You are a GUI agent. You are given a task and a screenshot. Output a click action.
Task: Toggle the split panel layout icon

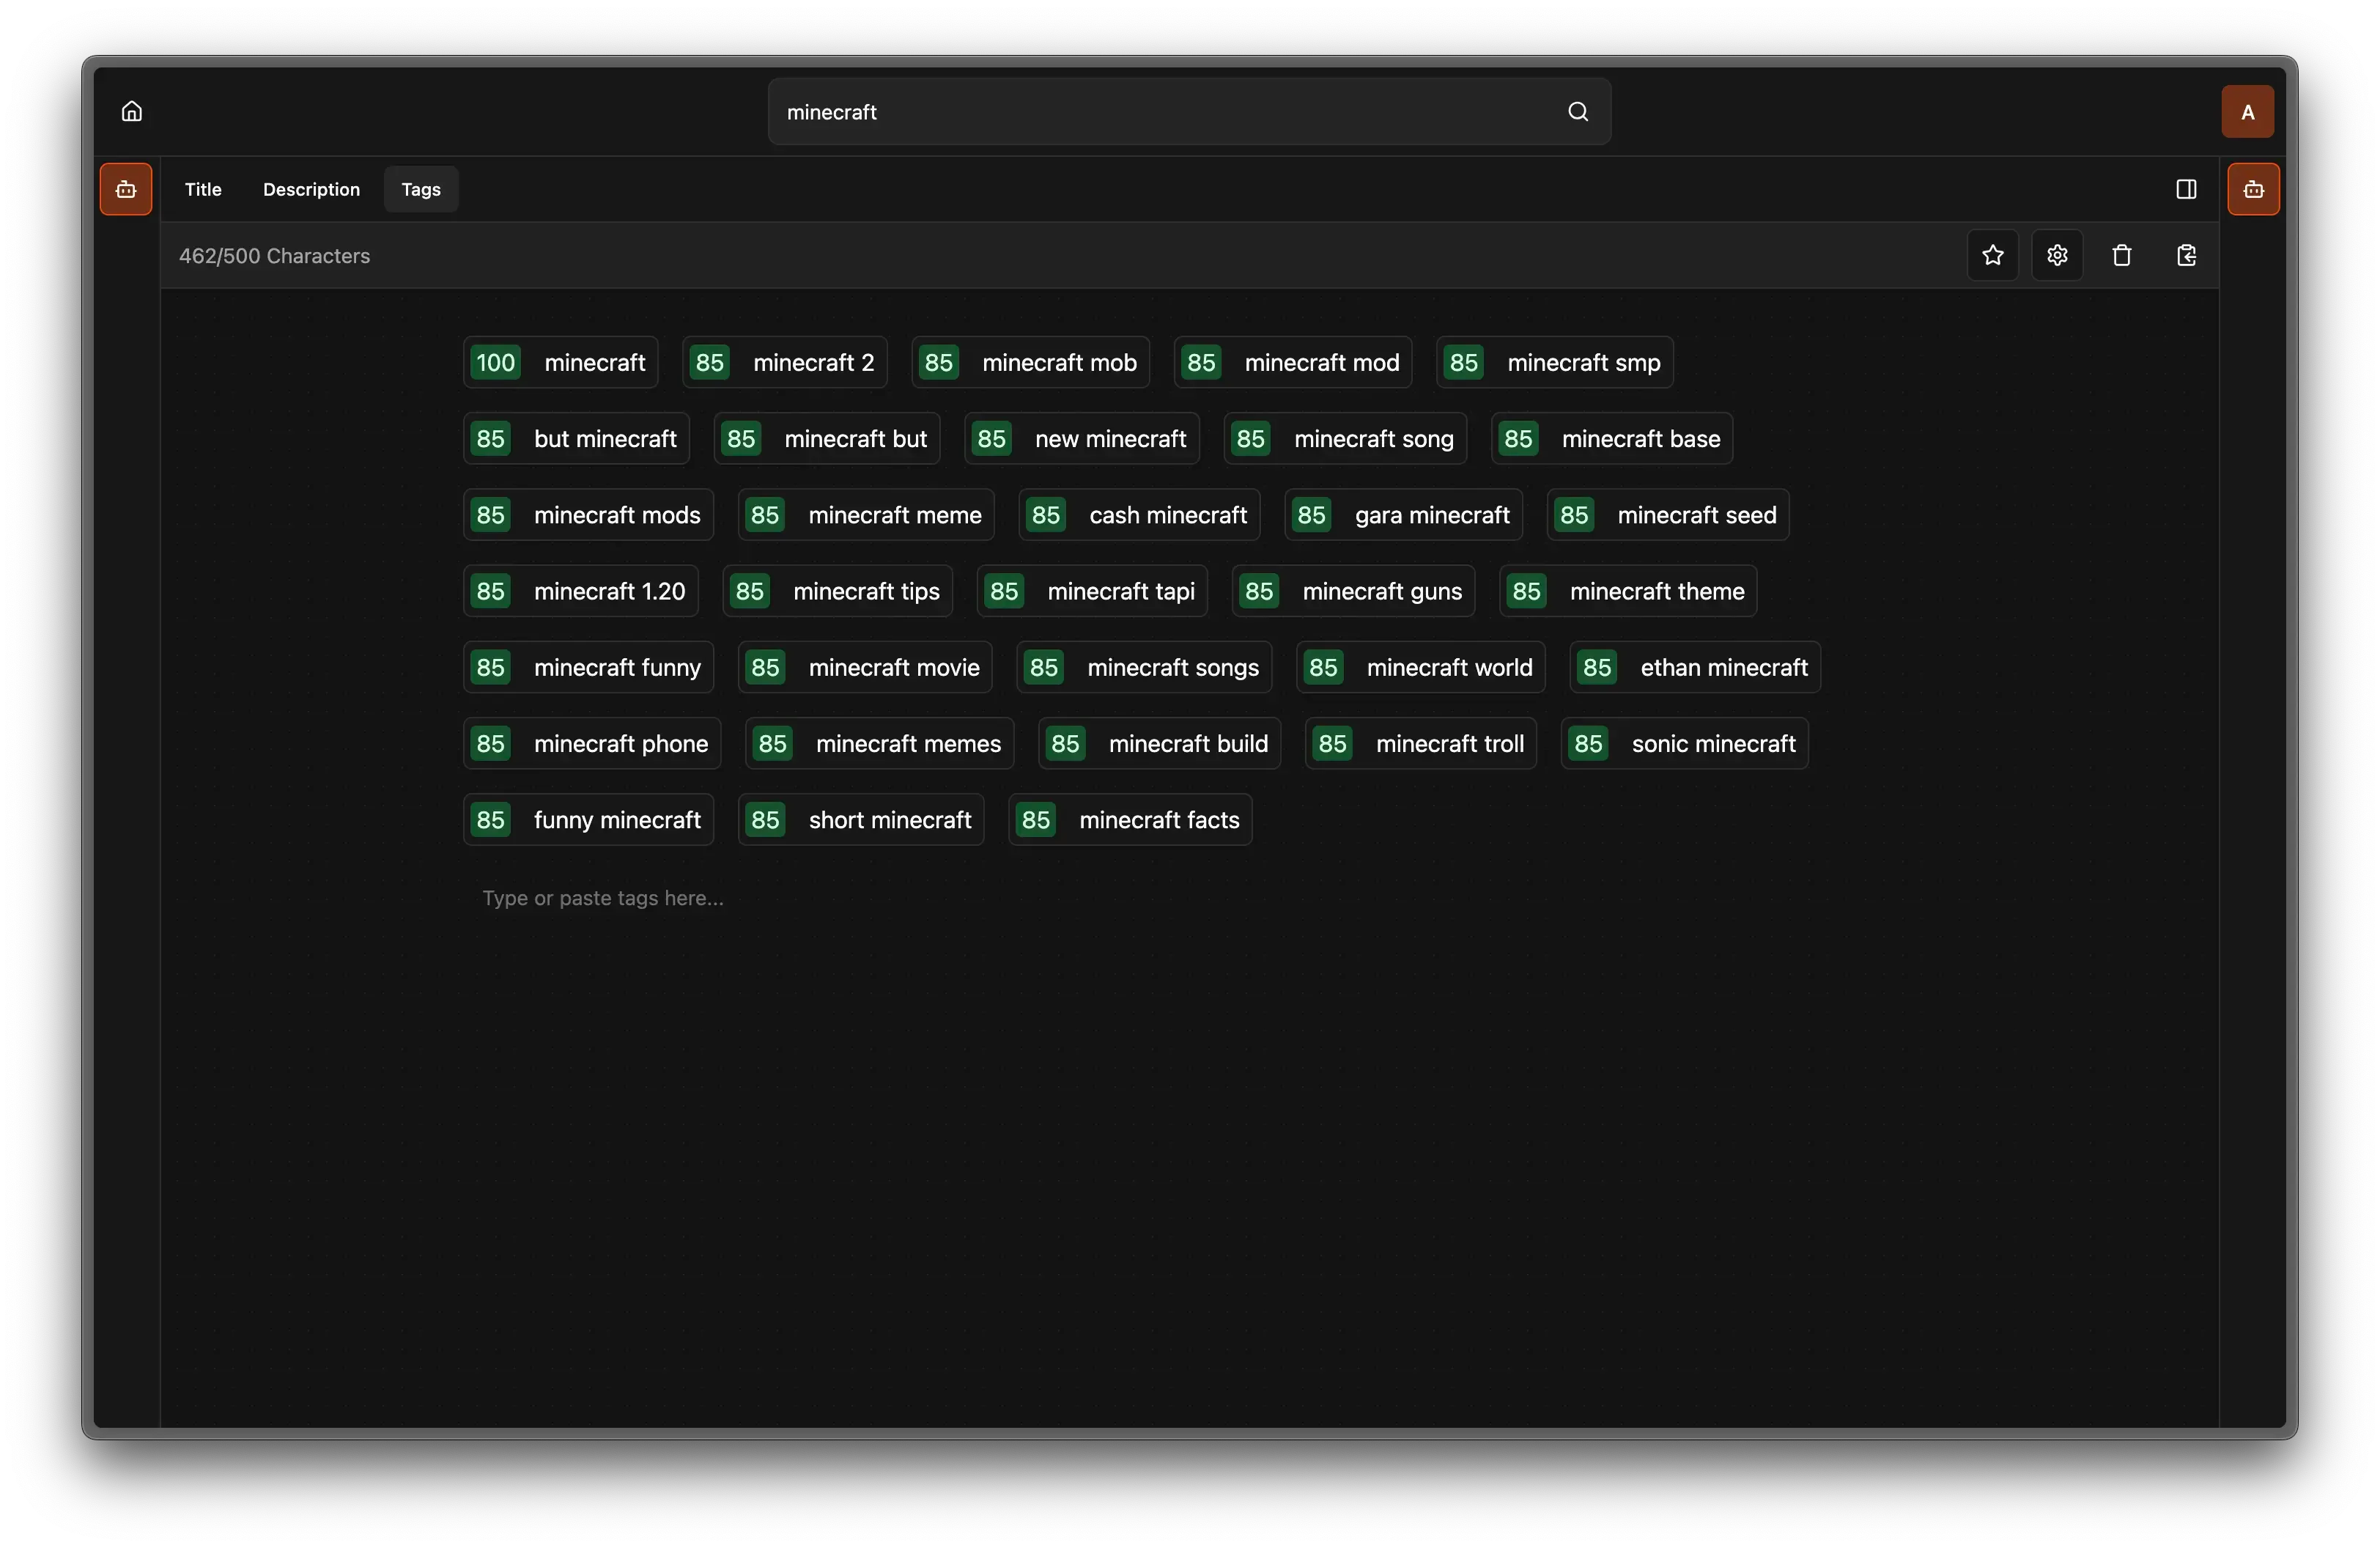pos(2186,189)
